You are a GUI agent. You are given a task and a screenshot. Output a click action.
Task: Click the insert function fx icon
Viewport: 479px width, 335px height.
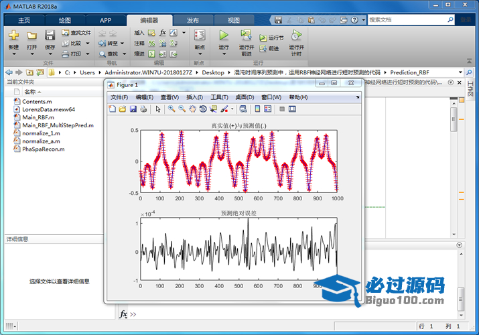163,33
